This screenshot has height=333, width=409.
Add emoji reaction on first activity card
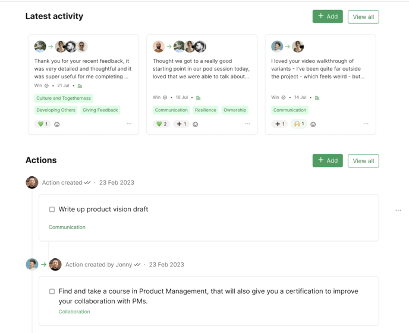click(57, 125)
